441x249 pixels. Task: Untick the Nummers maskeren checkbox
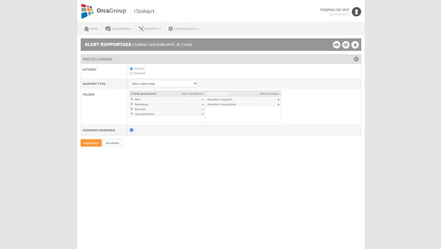[132, 130]
